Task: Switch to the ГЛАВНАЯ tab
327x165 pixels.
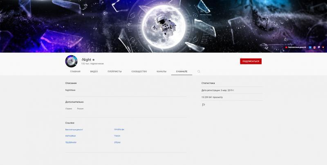Action: 75,71
